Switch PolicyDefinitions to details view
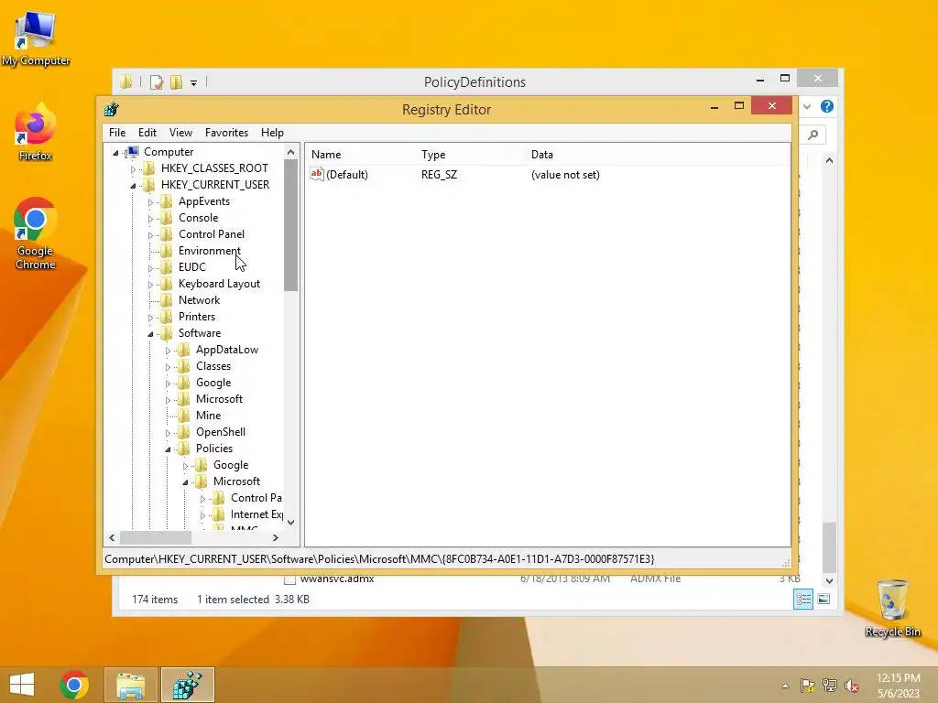938x703 pixels. point(802,599)
